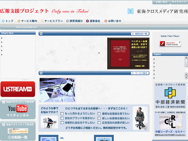Click the 中経リーダーズ・セミナー banner
Screen dimensions: 188x141
click(x=170, y=124)
